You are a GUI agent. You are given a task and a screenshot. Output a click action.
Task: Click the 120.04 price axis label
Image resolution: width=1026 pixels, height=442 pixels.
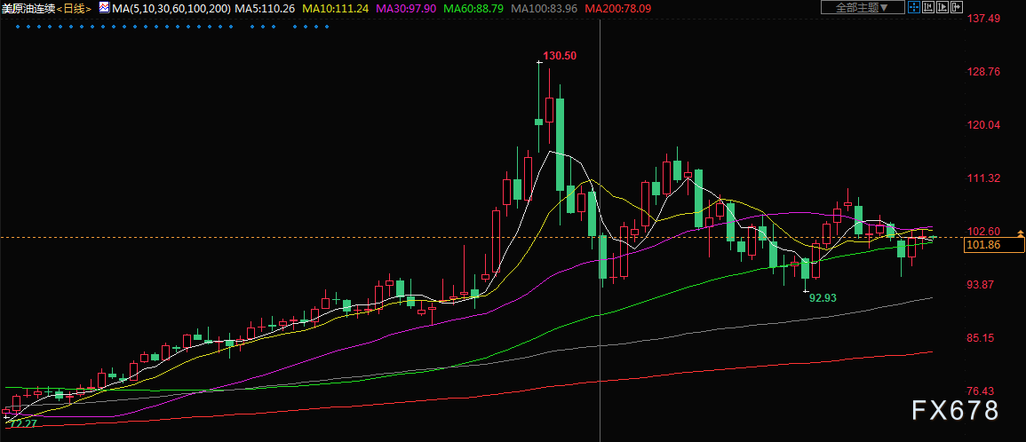pos(984,125)
